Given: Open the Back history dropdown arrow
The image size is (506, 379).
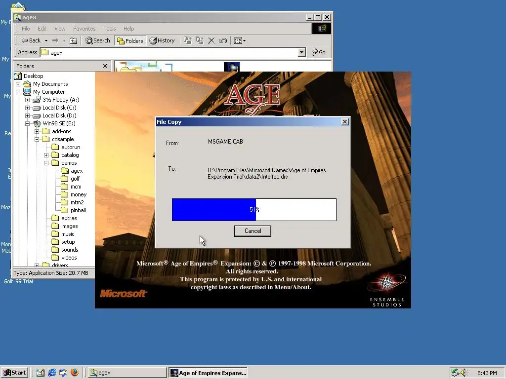Looking at the screenshot, I should tap(46, 40).
